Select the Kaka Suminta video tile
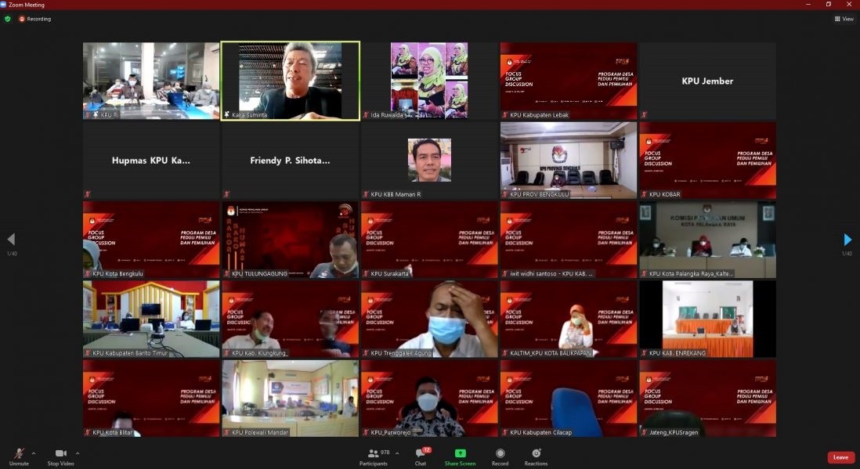The image size is (860, 469). coord(291,81)
